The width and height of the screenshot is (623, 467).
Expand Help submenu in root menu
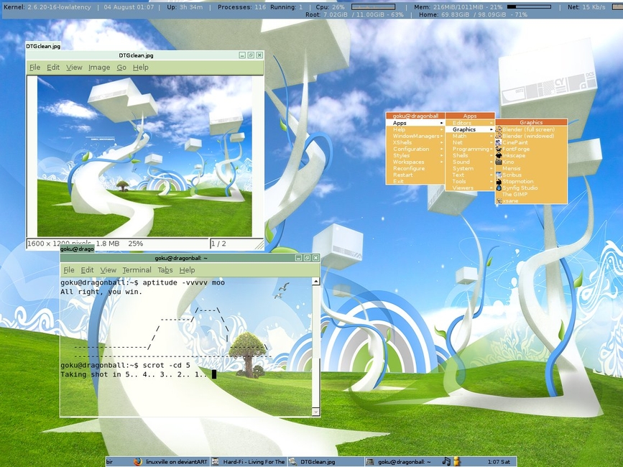(x=415, y=129)
